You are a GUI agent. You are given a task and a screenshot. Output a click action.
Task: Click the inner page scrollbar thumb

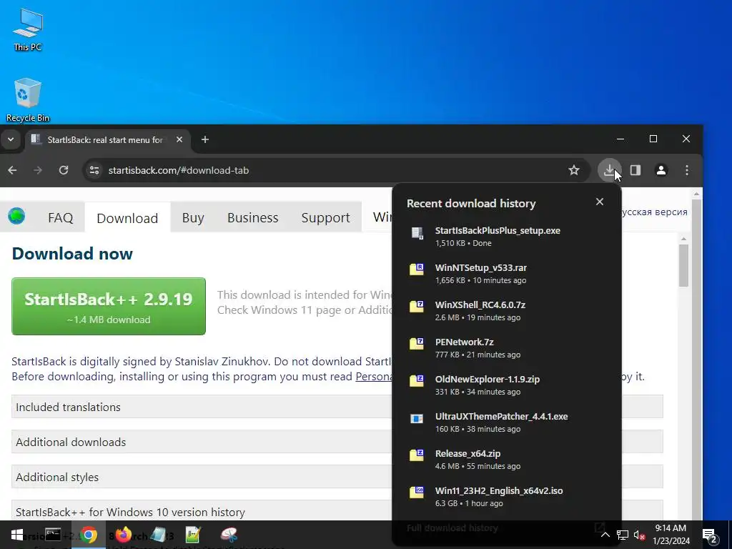(683, 265)
